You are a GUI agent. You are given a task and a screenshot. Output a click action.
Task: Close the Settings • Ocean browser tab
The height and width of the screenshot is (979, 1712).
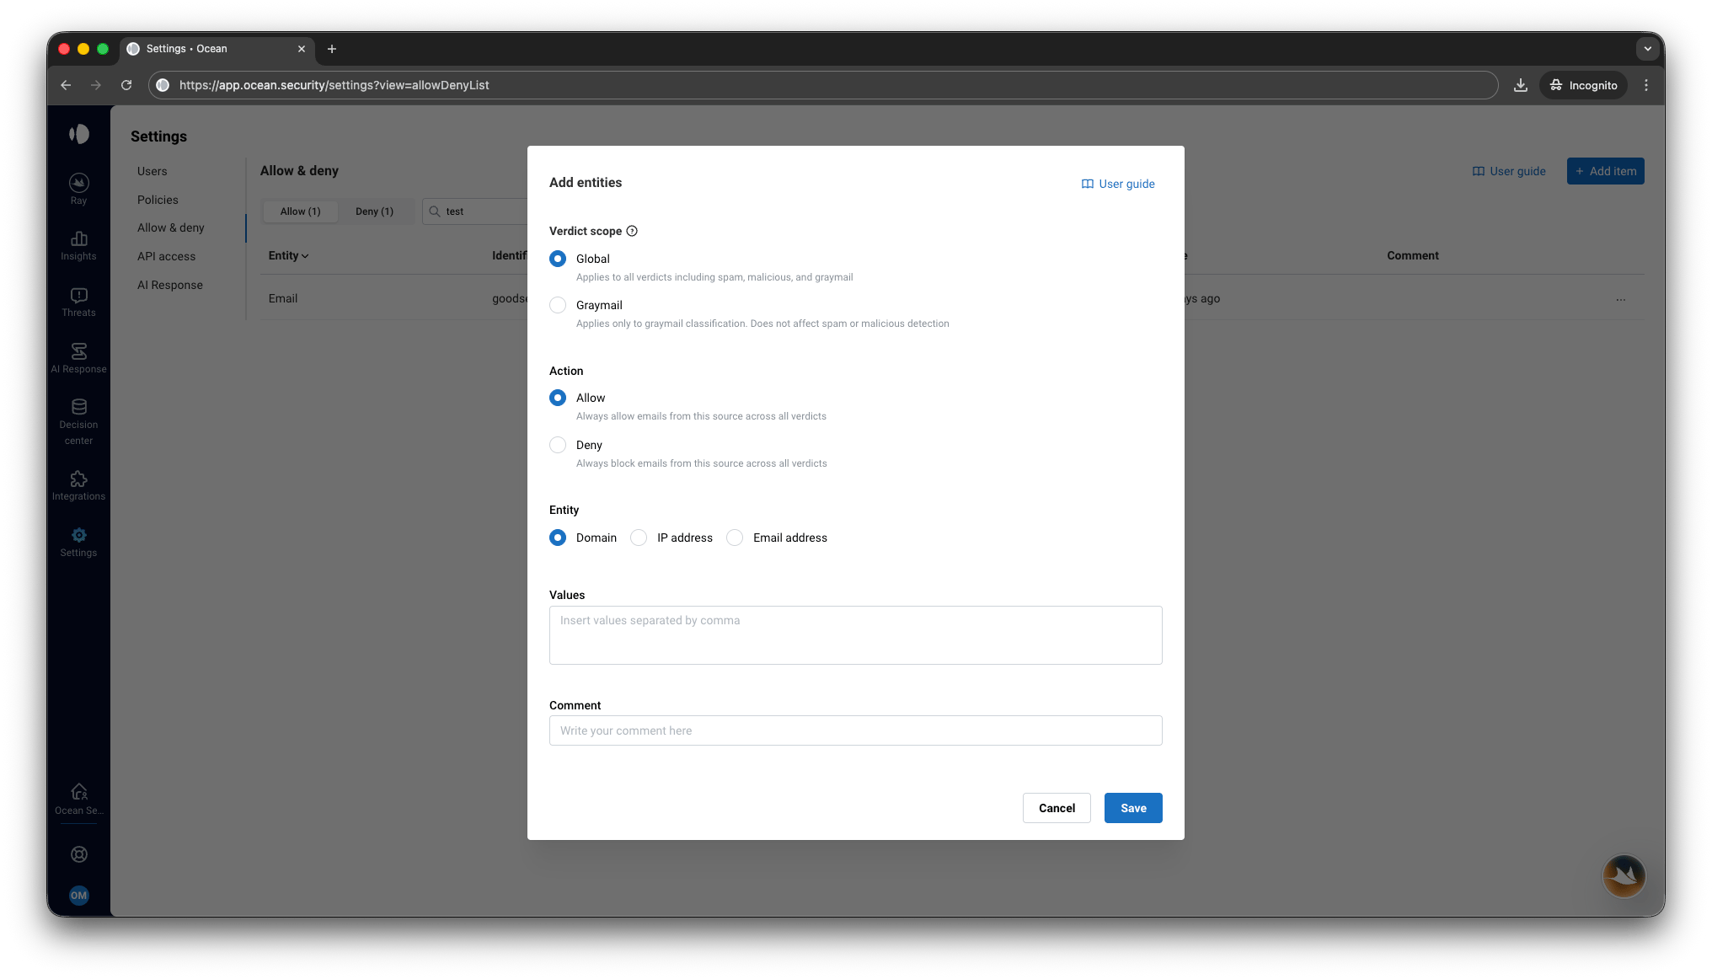(x=302, y=49)
